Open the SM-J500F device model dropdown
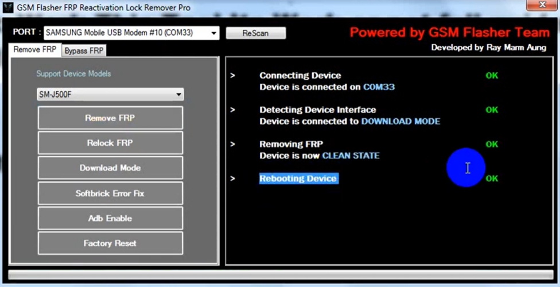Viewport: 560px width, 287px height. (110, 95)
